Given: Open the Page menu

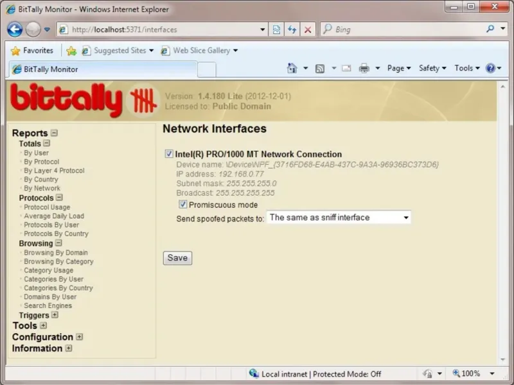Looking at the screenshot, I should pos(398,68).
